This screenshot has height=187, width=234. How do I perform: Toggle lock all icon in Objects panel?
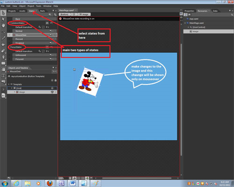[56, 80]
